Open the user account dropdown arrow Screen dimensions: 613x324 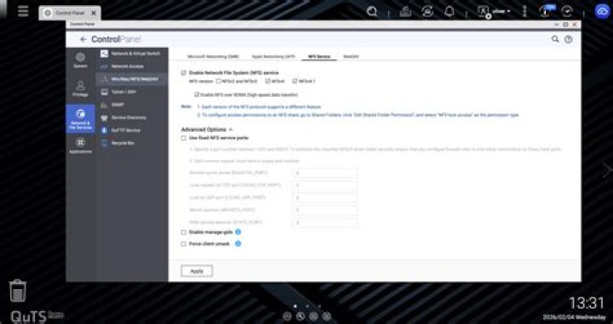(x=508, y=12)
